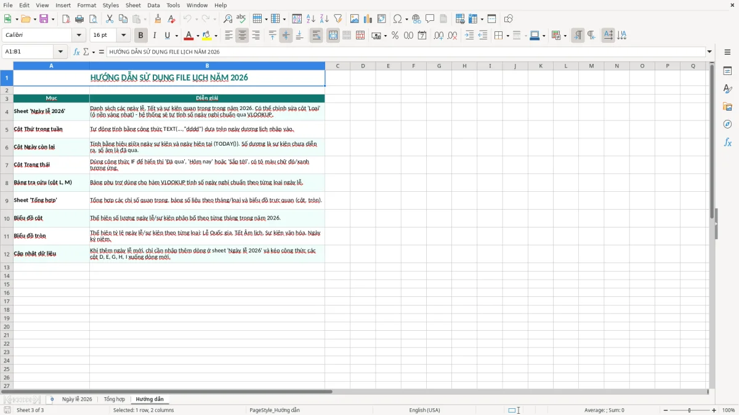Expand Name Box dropdown
739x415 pixels.
(x=60, y=52)
